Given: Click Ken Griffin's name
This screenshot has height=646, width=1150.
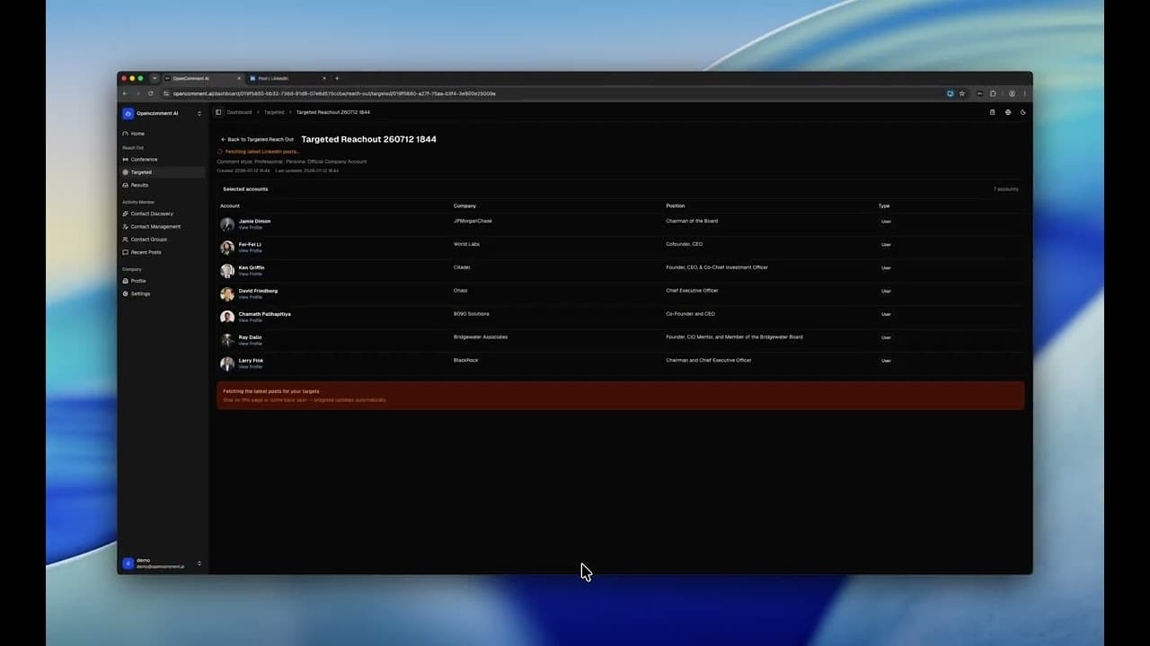Looking at the screenshot, I should click(x=252, y=267).
